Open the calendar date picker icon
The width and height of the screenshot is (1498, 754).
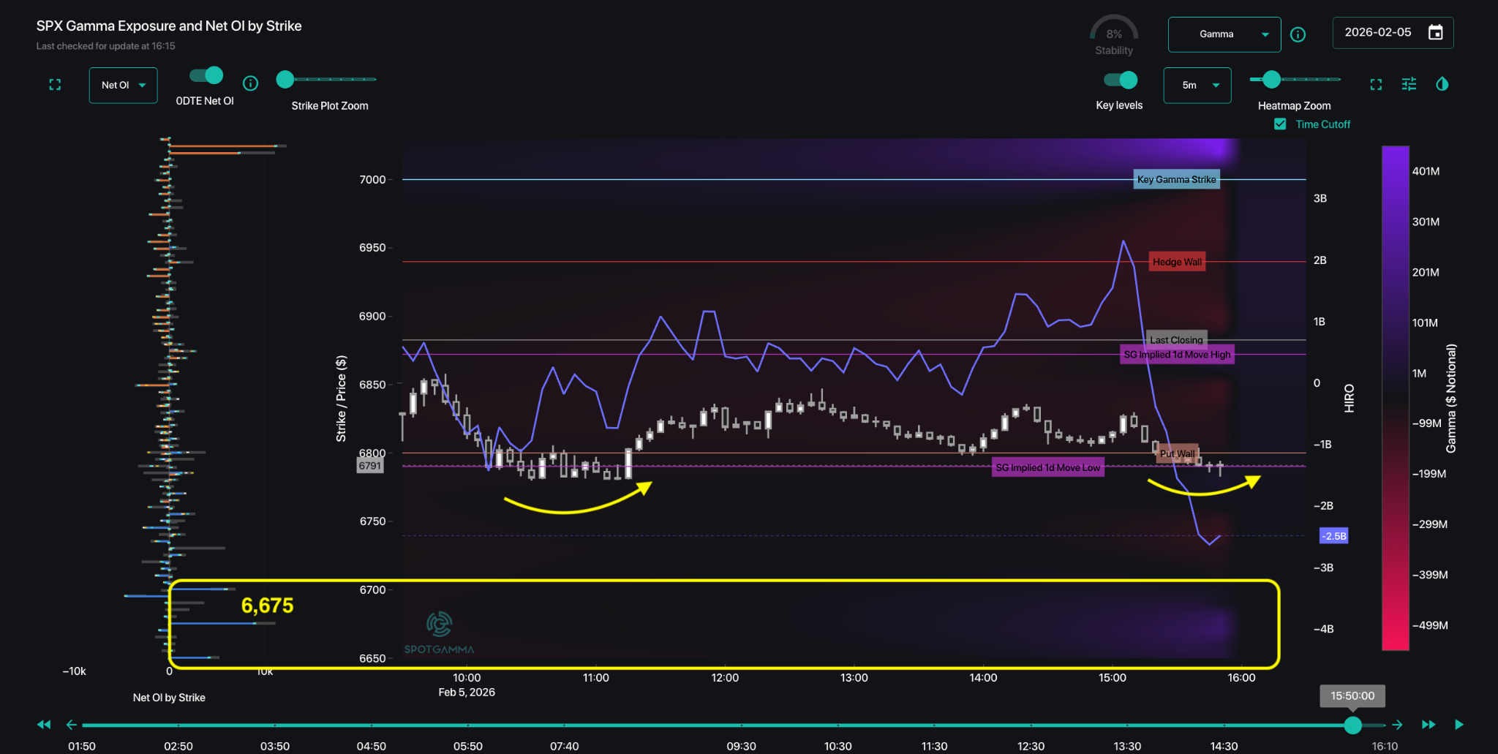pos(1435,33)
